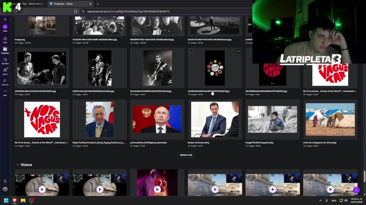The width and height of the screenshot is (366, 205).
Task: Open the Canva sidebar hamburger menu
Action: pos(5,19)
